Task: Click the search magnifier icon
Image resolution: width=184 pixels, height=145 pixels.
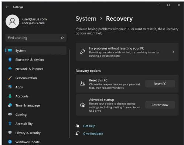Action: (x=62, y=38)
